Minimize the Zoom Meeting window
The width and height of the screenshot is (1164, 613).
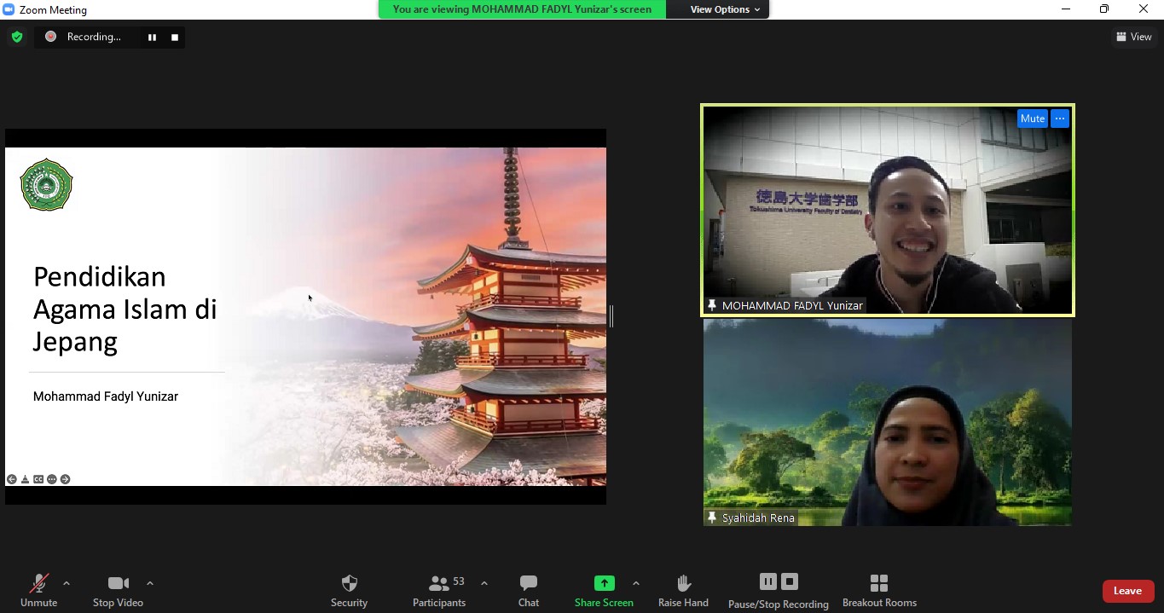click(x=1066, y=9)
